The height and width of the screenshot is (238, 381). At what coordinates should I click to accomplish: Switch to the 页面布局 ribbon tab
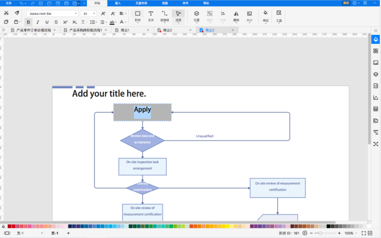pyautogui.click(x=141, y=3)
